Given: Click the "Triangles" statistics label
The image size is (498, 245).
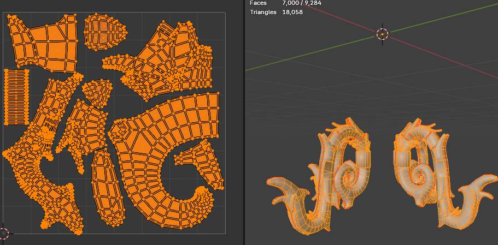Looking at the screenshot, I should 263,13.
